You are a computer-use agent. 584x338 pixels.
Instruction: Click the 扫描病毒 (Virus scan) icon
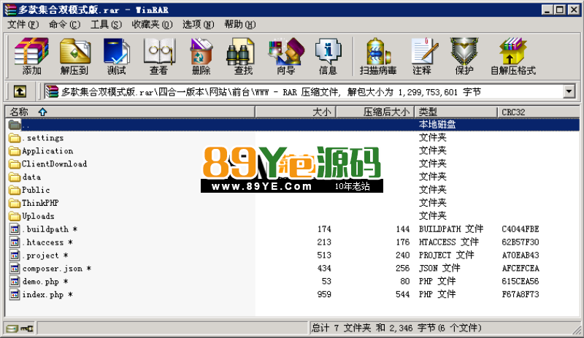377,55
